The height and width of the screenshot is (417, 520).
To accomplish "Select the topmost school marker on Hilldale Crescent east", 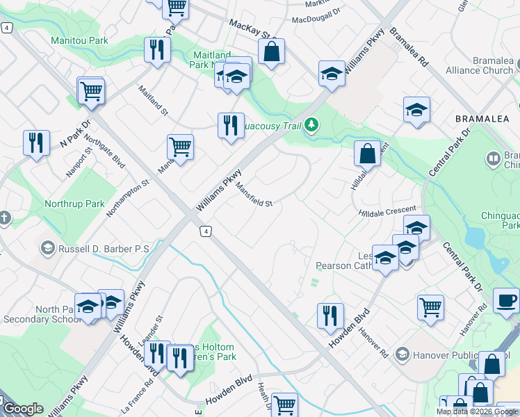I will [417, 229].
